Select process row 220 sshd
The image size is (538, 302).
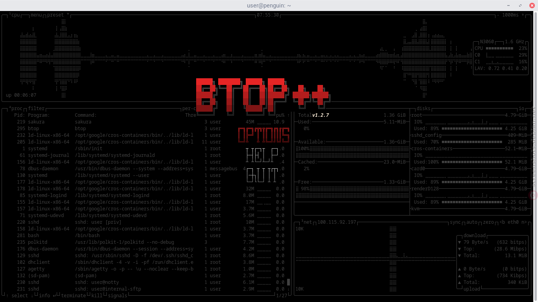point(144,222)
